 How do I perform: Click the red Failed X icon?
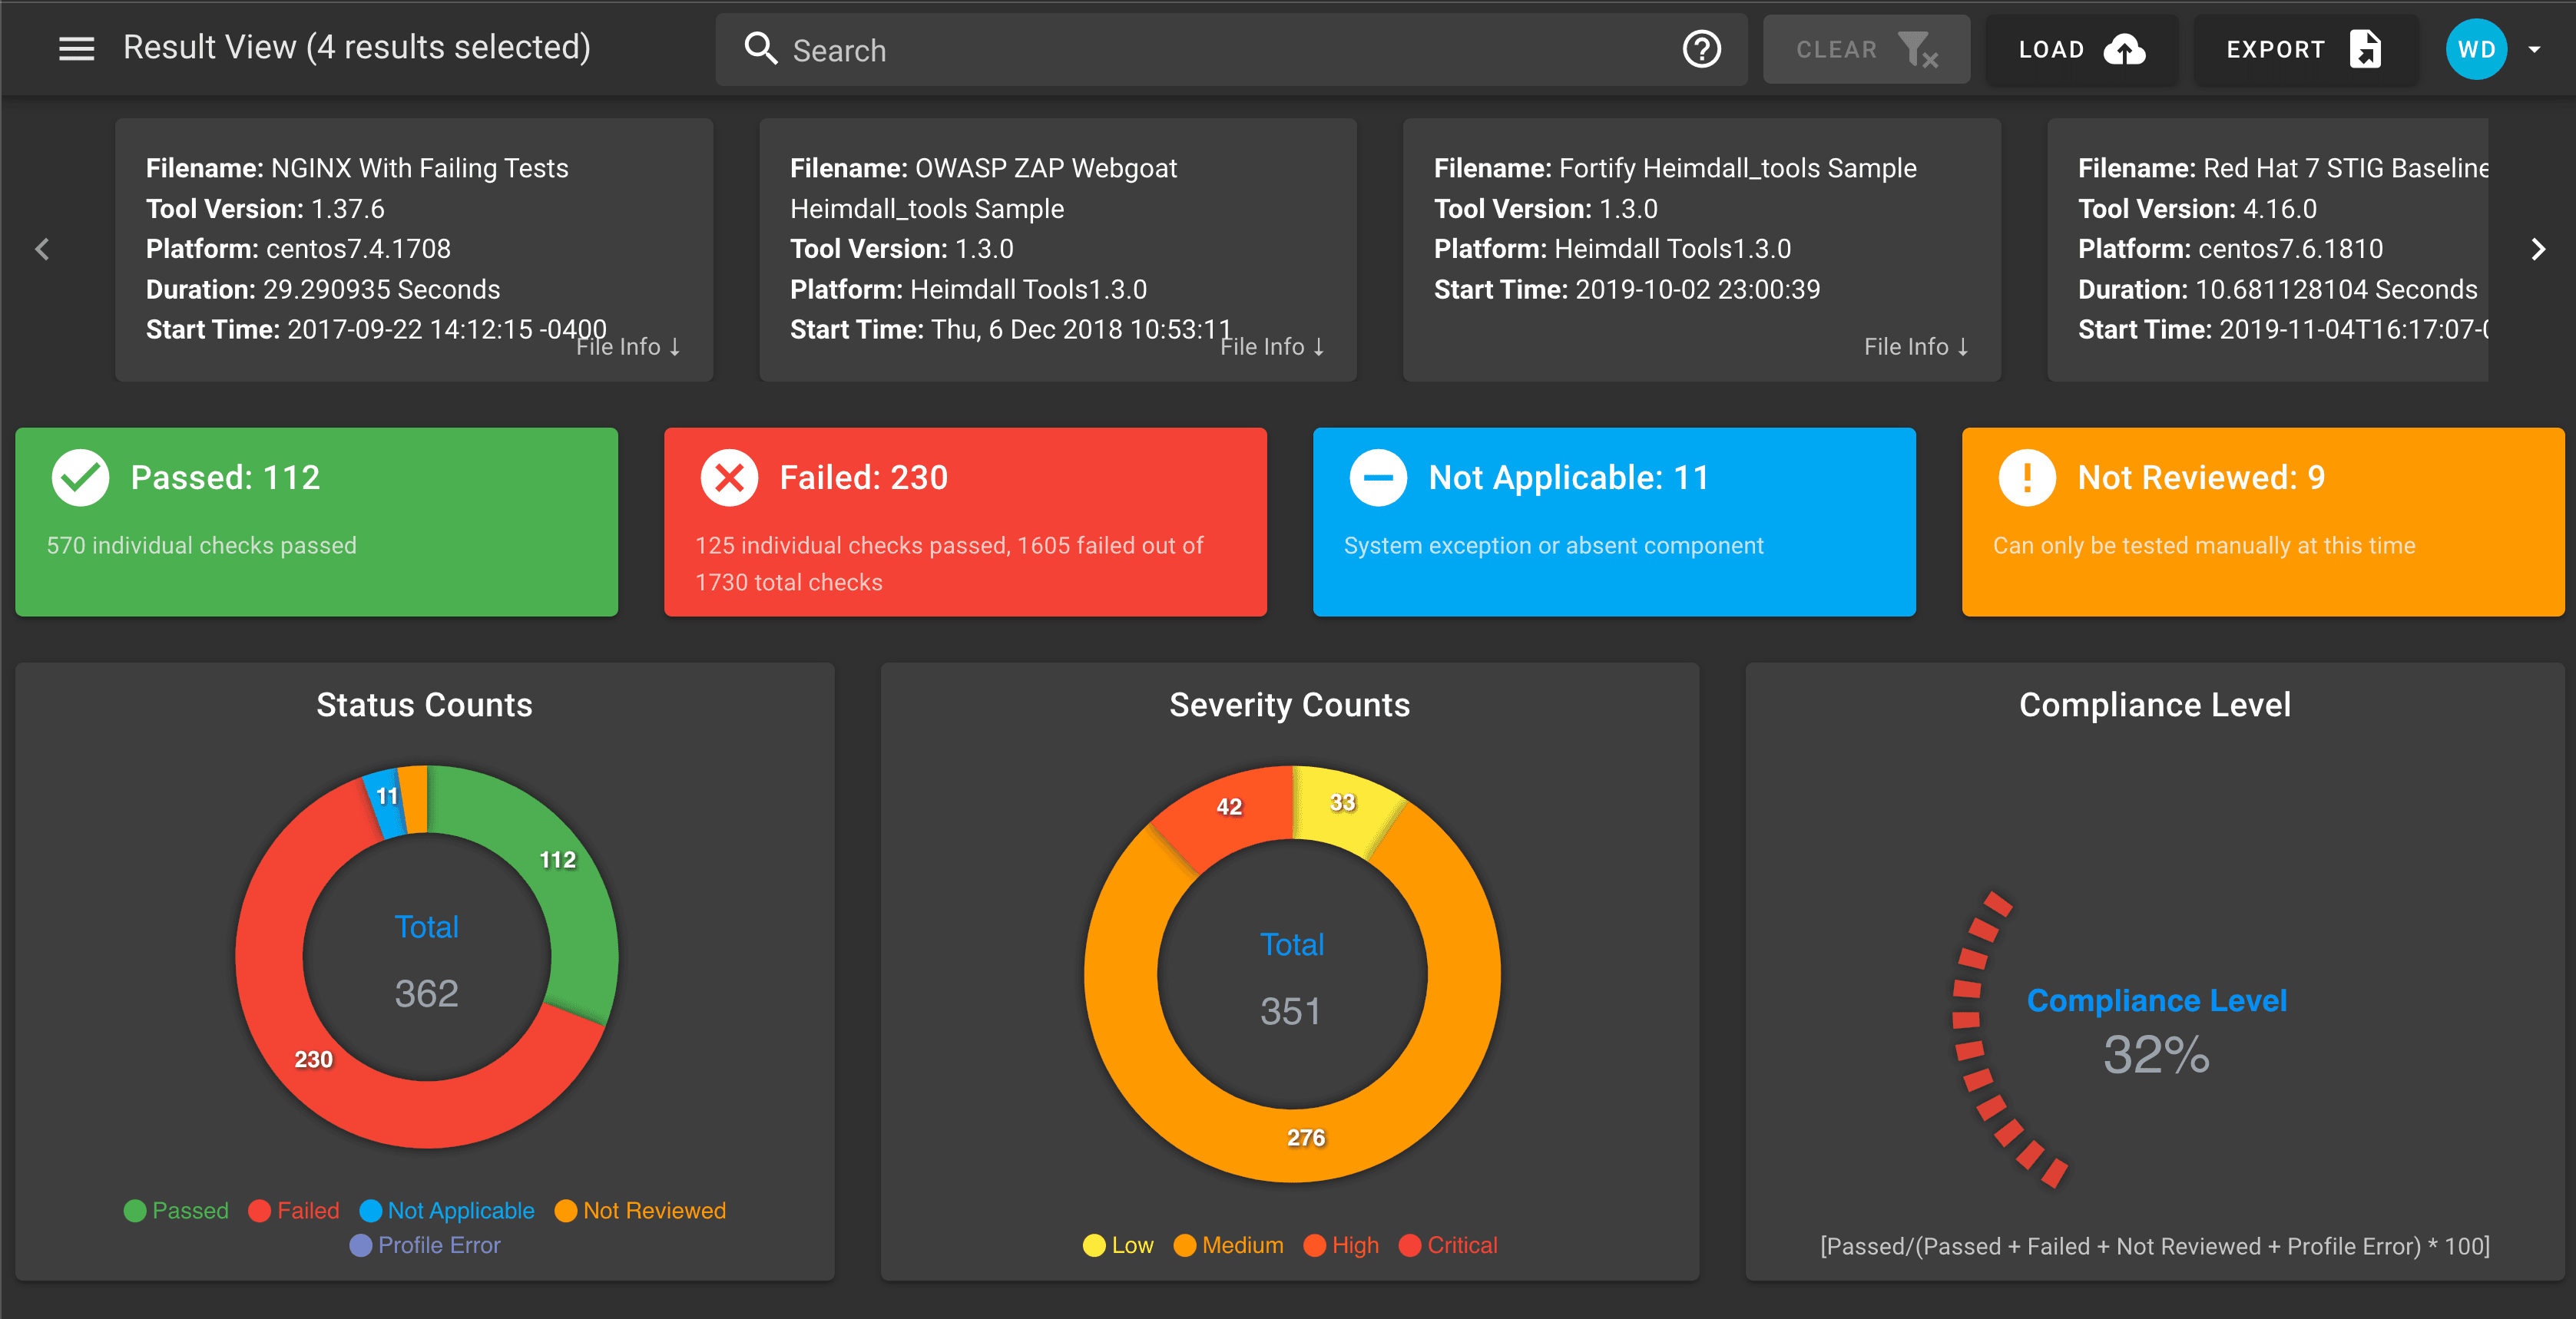click(729, 477)
